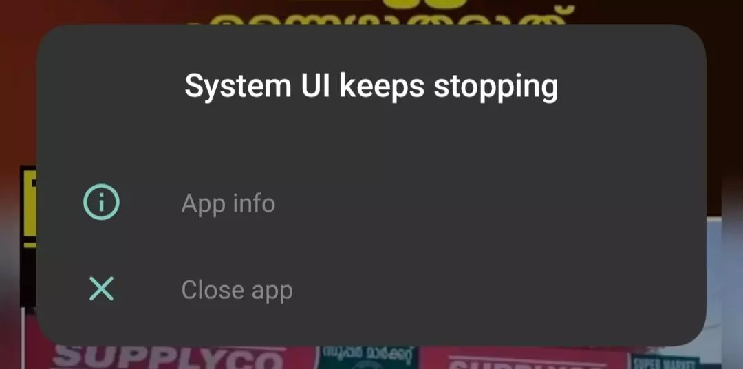Click the white vertical pole below yellow box
The width and height of the screenshot is (743, 369).
[x=23, y=338]
